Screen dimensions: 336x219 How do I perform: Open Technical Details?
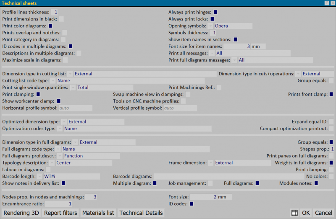click(141, 213)
